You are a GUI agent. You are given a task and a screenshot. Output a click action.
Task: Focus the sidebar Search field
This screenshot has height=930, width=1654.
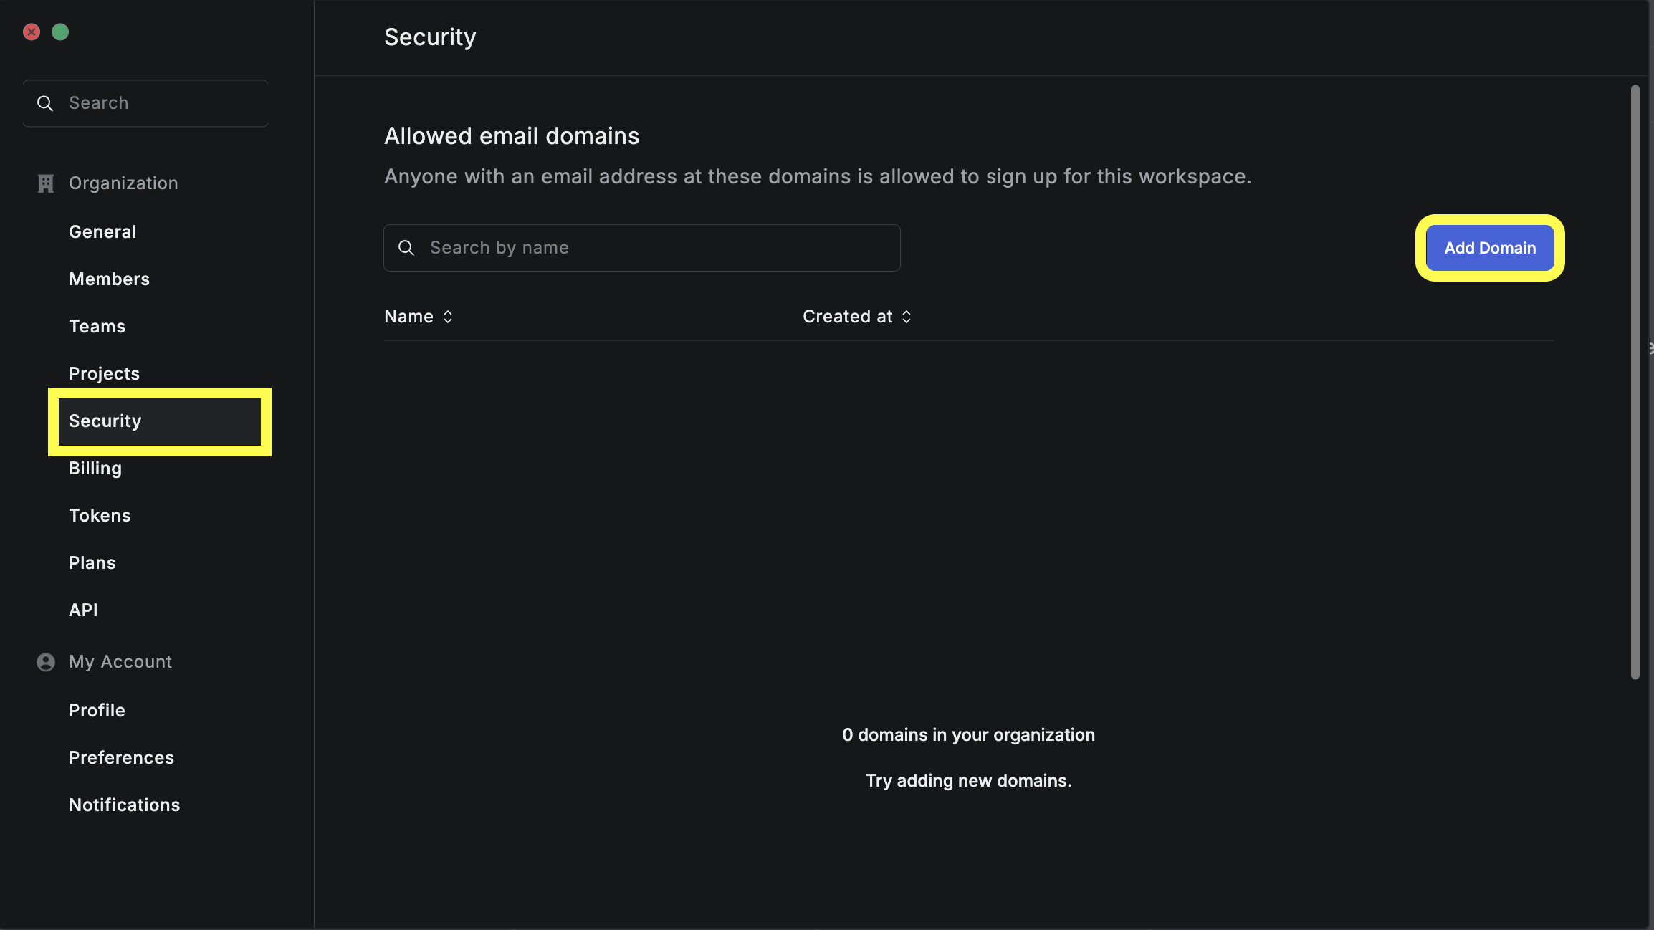(x=145, y=103)
